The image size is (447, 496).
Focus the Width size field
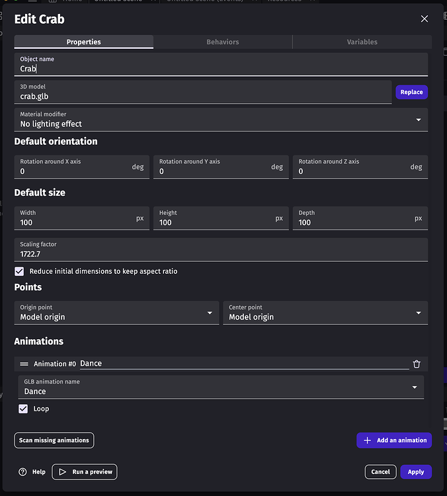tap(81, 218)
